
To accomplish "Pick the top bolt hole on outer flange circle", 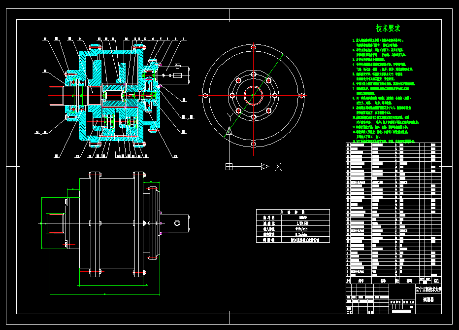I will tap(254, 47).
